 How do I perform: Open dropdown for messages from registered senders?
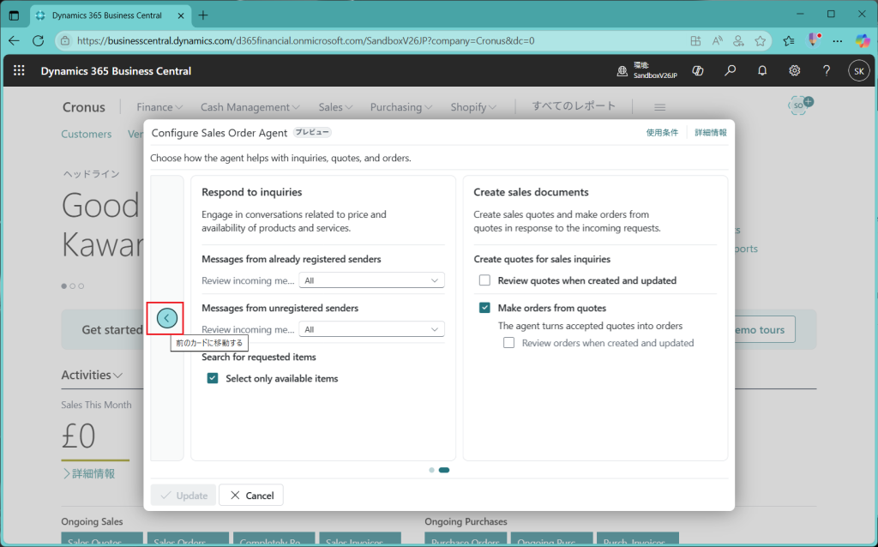coord(372,280)
